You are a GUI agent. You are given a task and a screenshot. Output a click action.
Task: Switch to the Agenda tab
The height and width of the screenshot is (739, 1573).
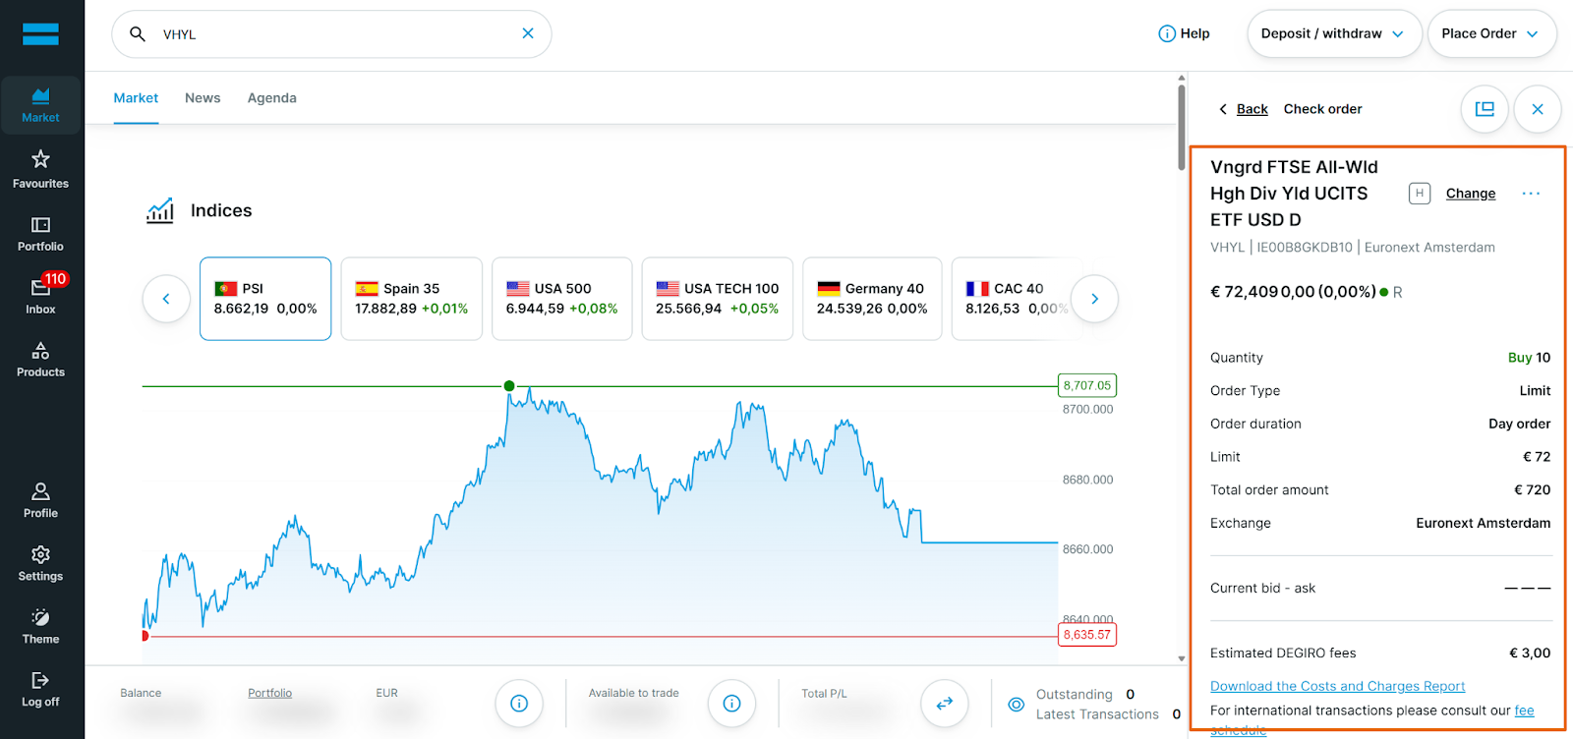(x=272, y=98)
